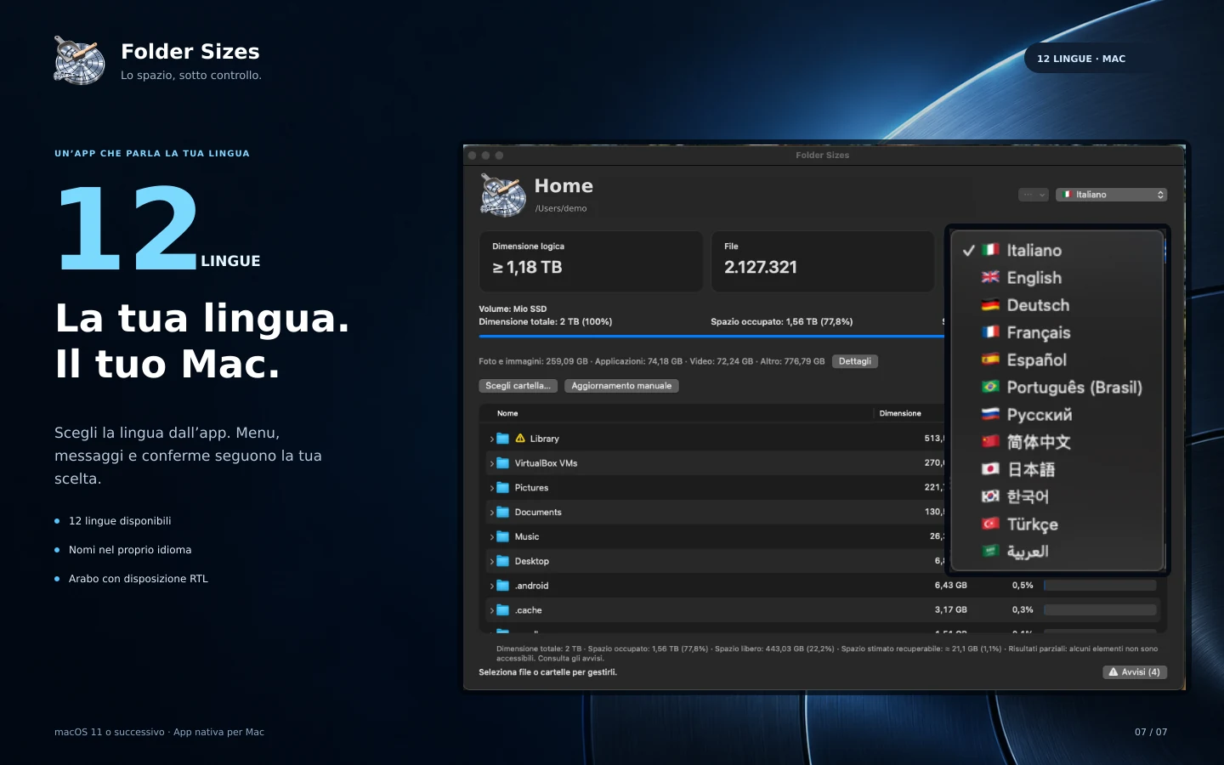
Task: Click the .android folder icon
Action: point(502,586)
